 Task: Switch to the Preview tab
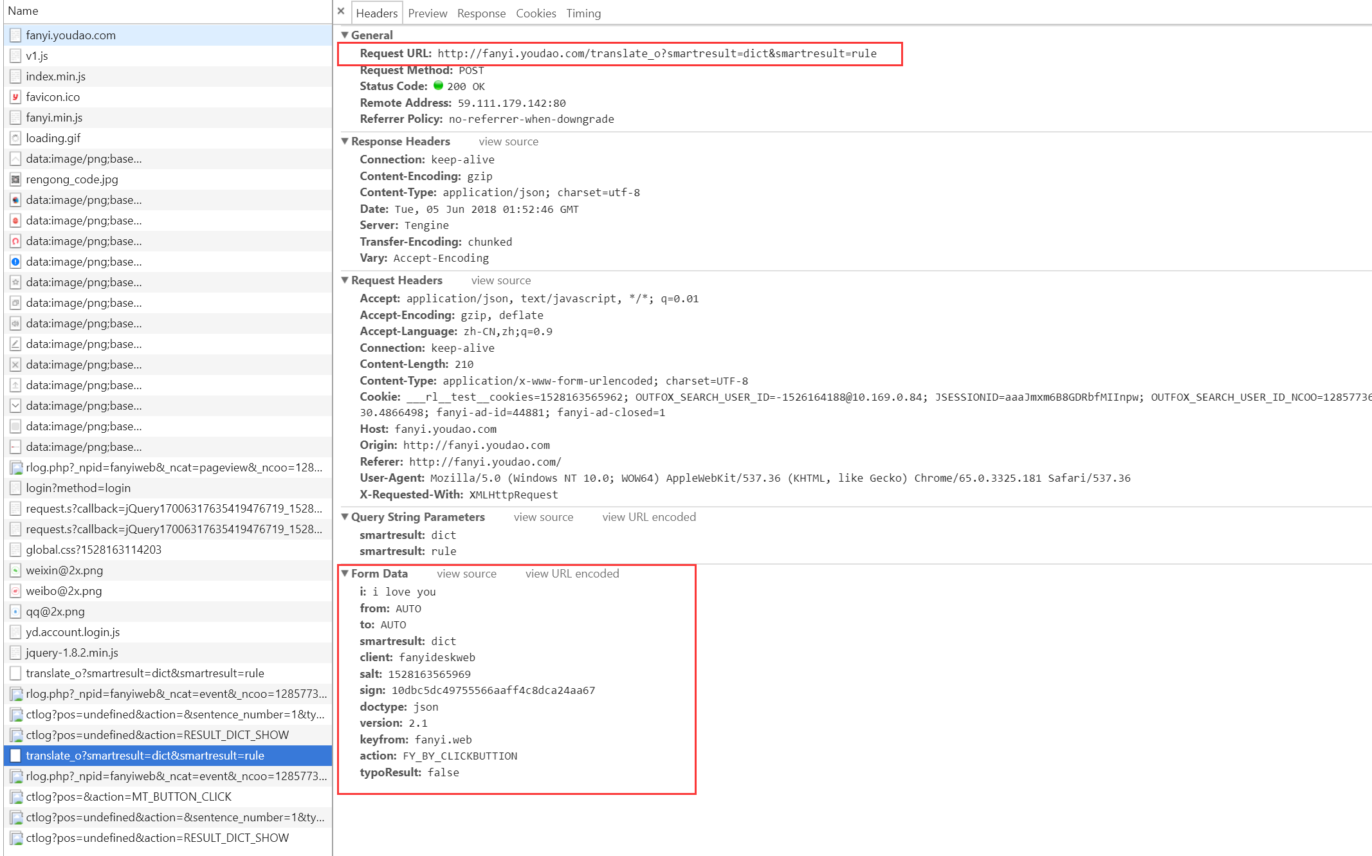tap(427, 14)
